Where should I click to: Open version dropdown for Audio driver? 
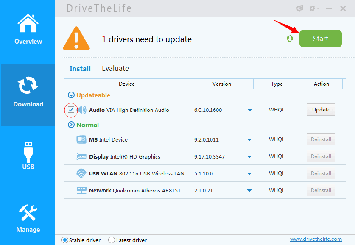[x=249, y=110]
